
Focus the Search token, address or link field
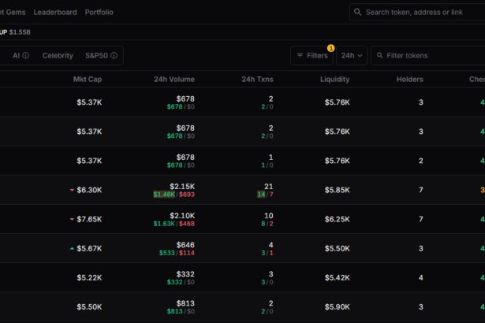(x=417, y=12)
